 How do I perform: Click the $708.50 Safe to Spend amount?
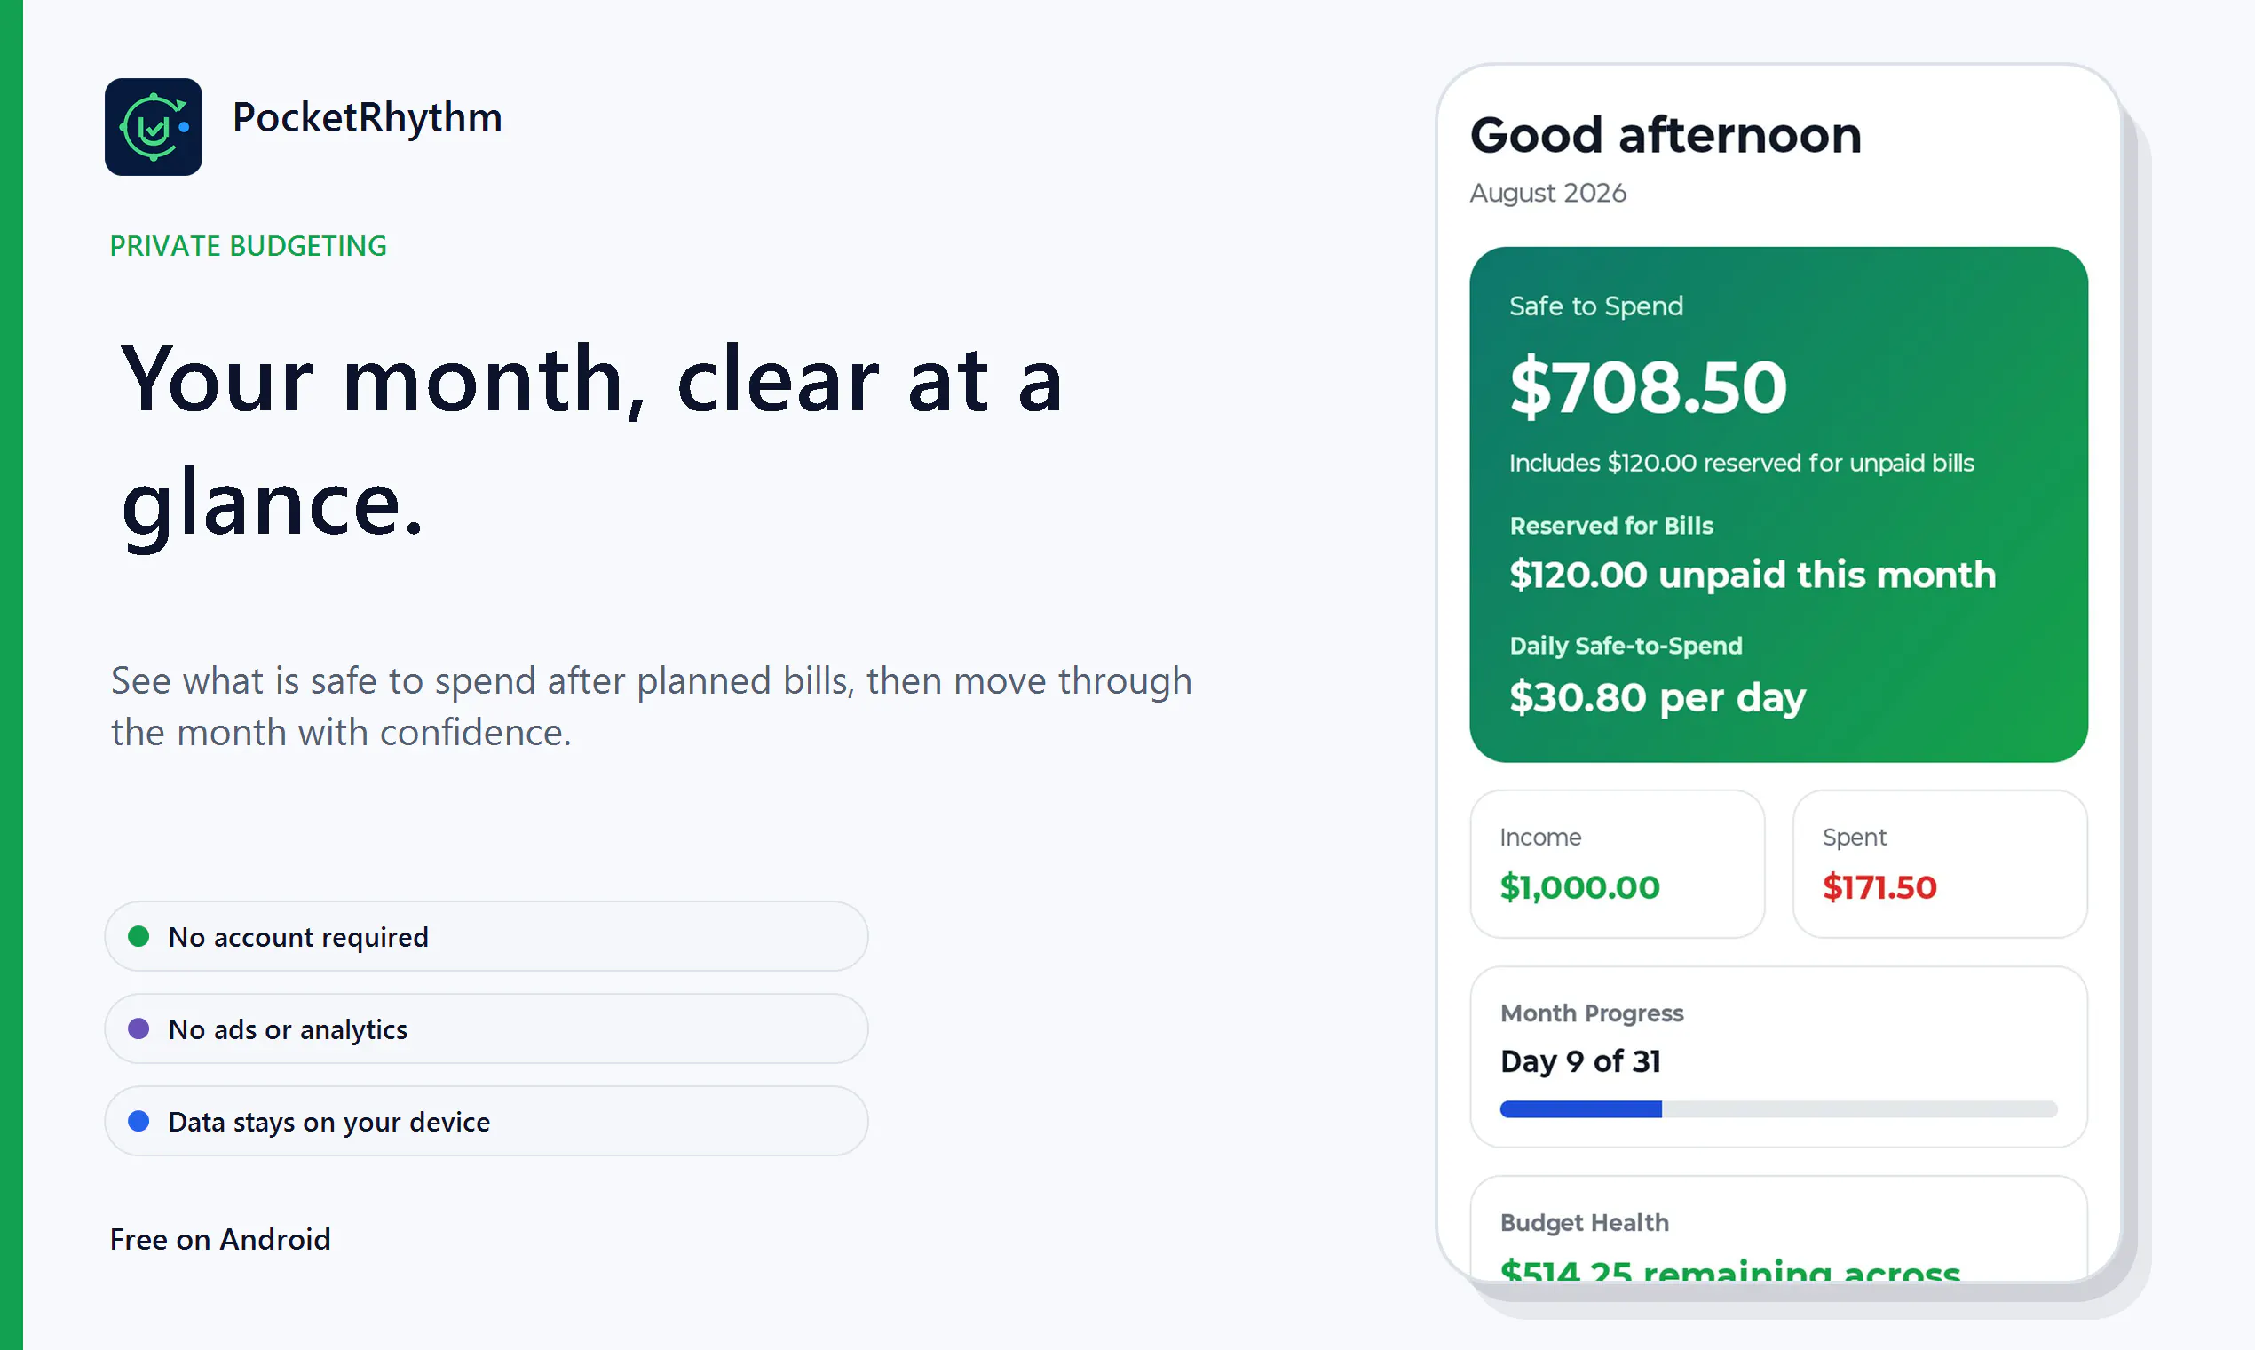coord(1649,387)
